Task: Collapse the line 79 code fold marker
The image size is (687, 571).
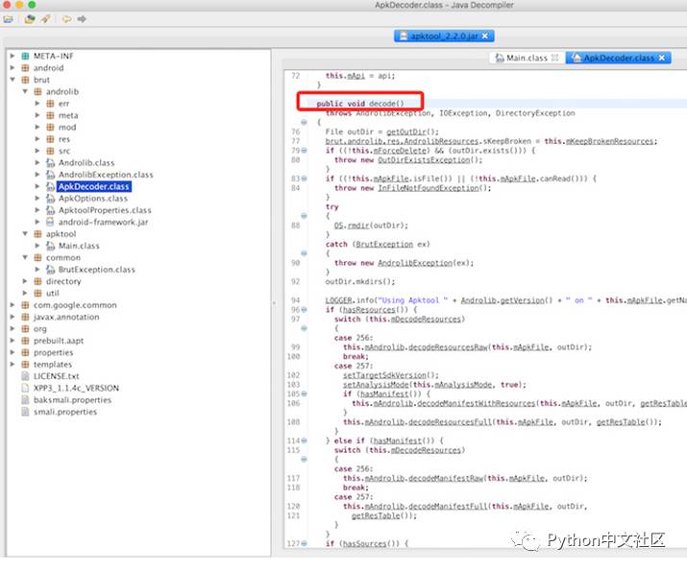Action: click(x=305, y=151)
